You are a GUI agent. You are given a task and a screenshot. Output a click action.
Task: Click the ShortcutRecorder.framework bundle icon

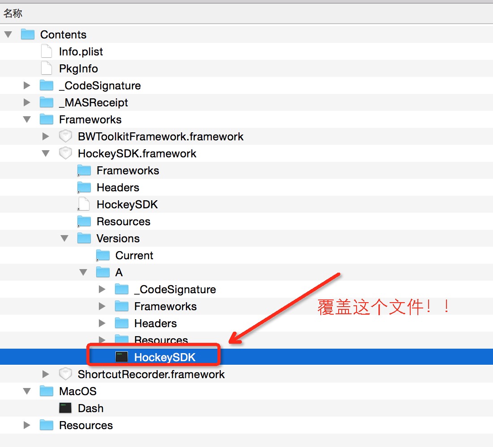coord(65,374)
